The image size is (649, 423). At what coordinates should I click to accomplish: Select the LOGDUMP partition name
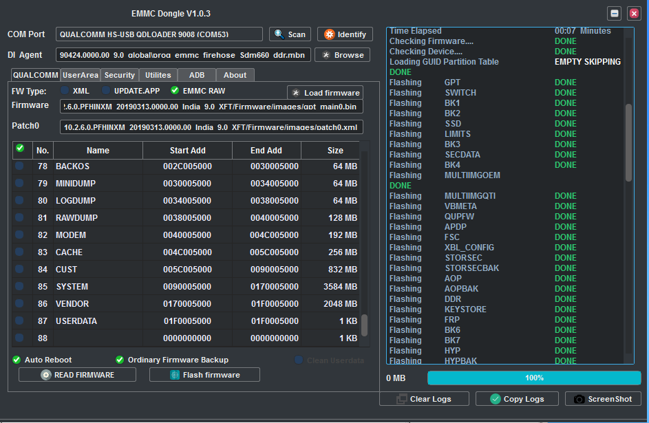(x=76, y=201)
